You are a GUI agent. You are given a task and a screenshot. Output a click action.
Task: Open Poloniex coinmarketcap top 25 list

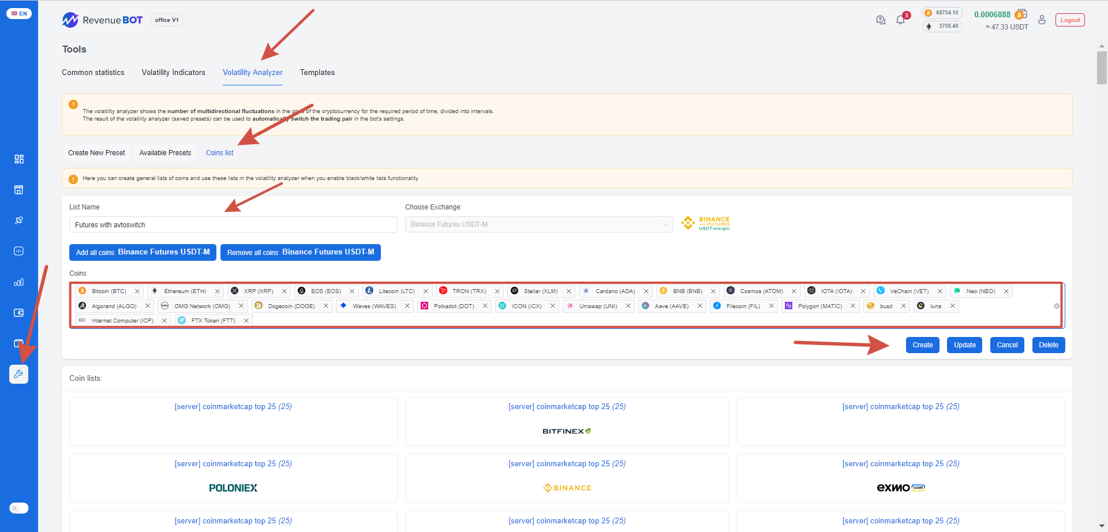coord(233,478)
